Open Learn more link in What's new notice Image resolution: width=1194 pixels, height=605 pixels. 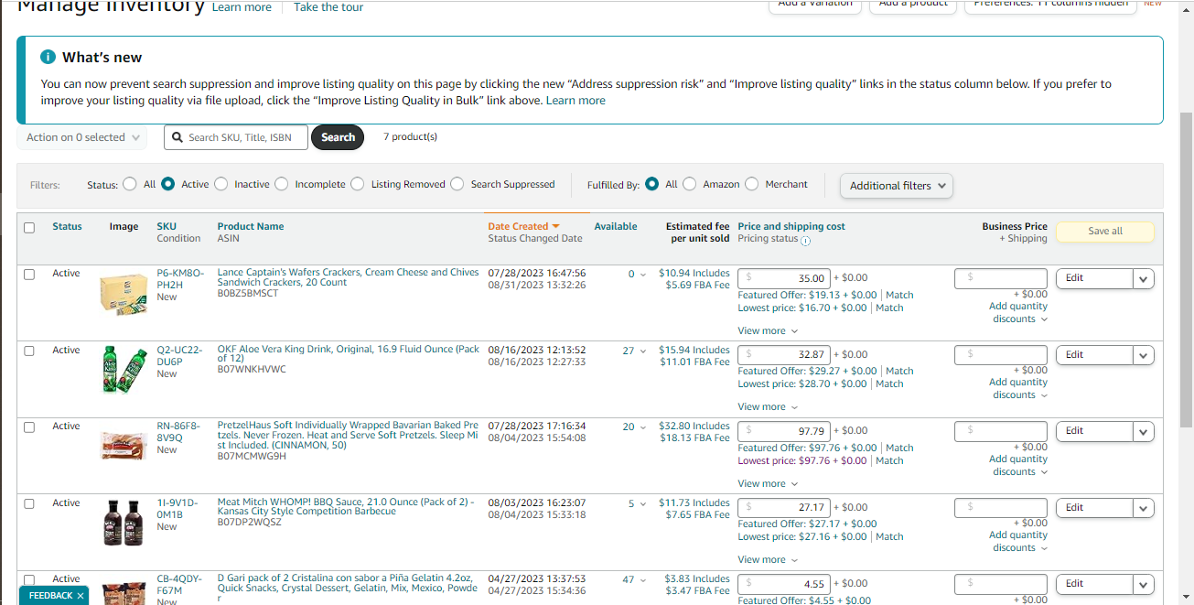[575, 101]
